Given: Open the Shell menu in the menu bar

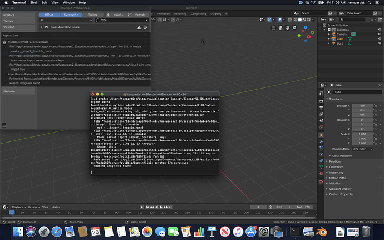Looking at the screenshot, I should (33, 2).
